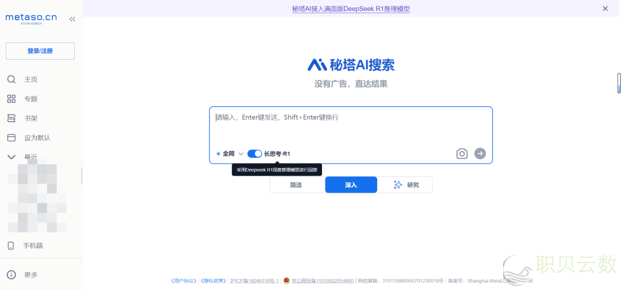Choose the 研究 research mode
Image resolution: width=621 pixels, height=290 pixels.
pos(406,185)
